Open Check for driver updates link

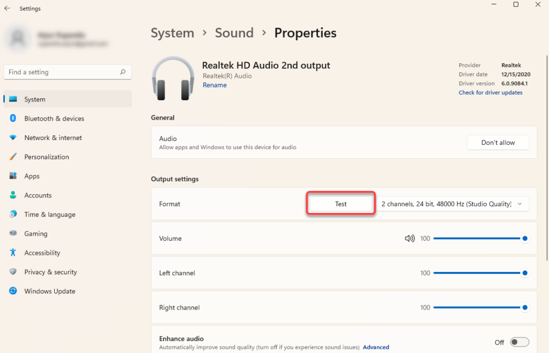490,93
